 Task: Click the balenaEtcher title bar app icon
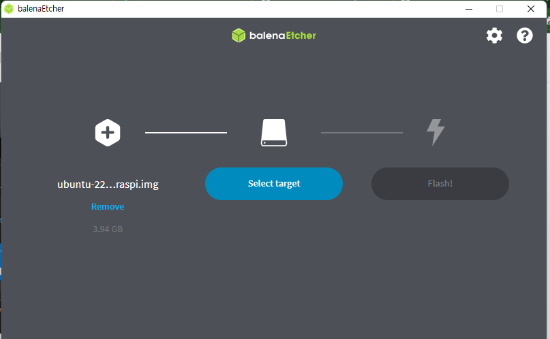(9, 9)
